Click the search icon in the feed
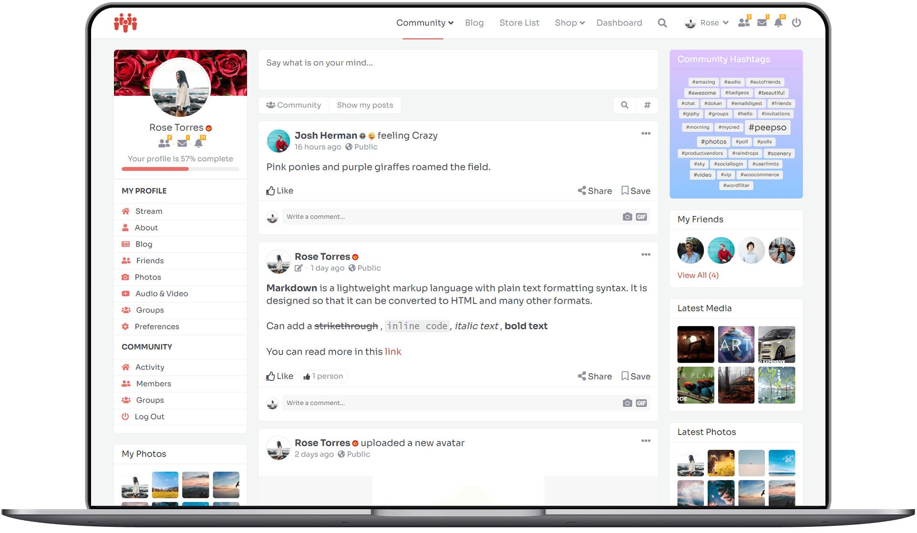The height and width of the screenshot is (533, 917). 625,105
